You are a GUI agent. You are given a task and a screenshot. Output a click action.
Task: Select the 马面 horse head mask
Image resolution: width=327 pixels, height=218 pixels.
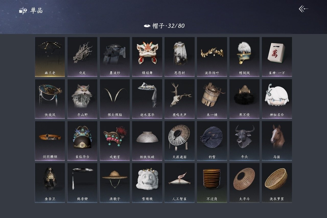point(277,141)
